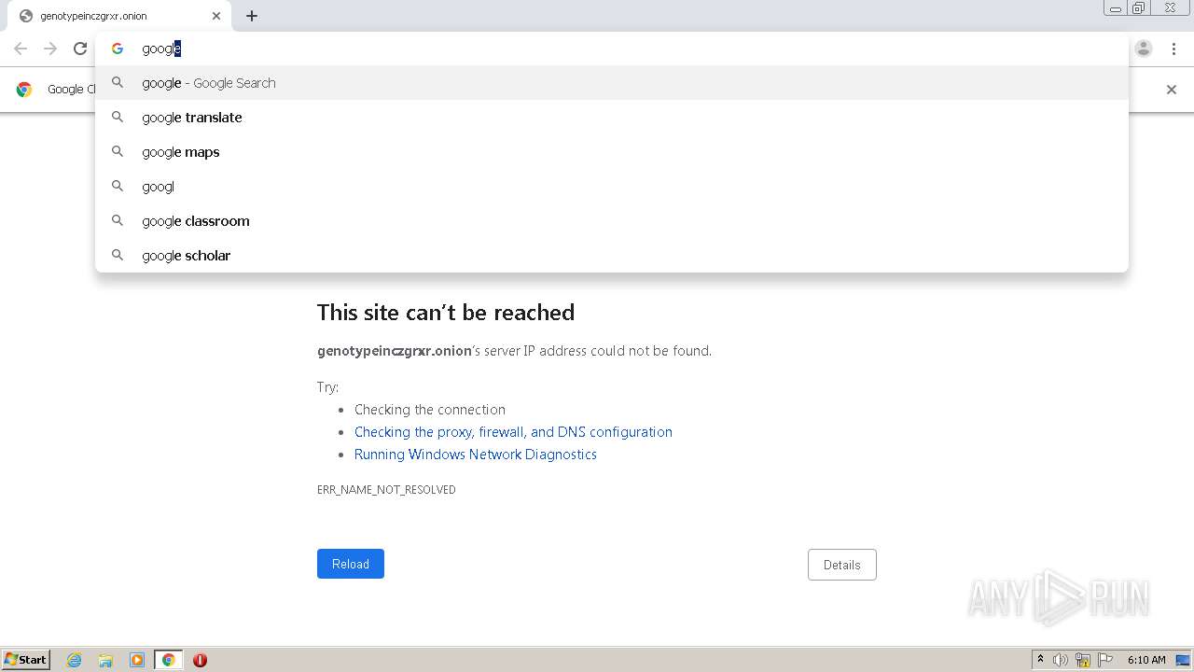
Task: Open the volume speaker tray icon
Action: click(1061, 660)
